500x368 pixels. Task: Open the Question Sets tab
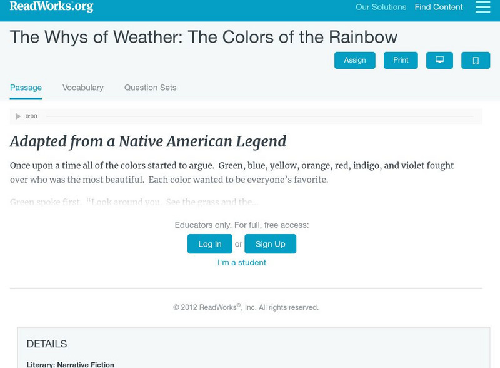pyautogui.click(x=150, y=88)
